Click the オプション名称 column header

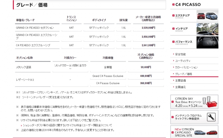[x=24, y=57]
